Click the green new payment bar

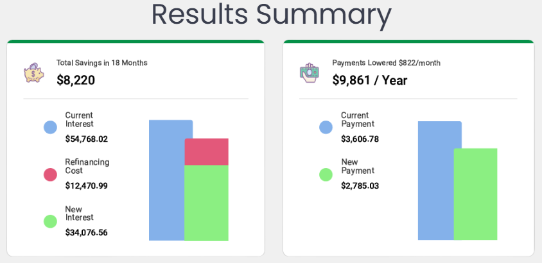475,194
